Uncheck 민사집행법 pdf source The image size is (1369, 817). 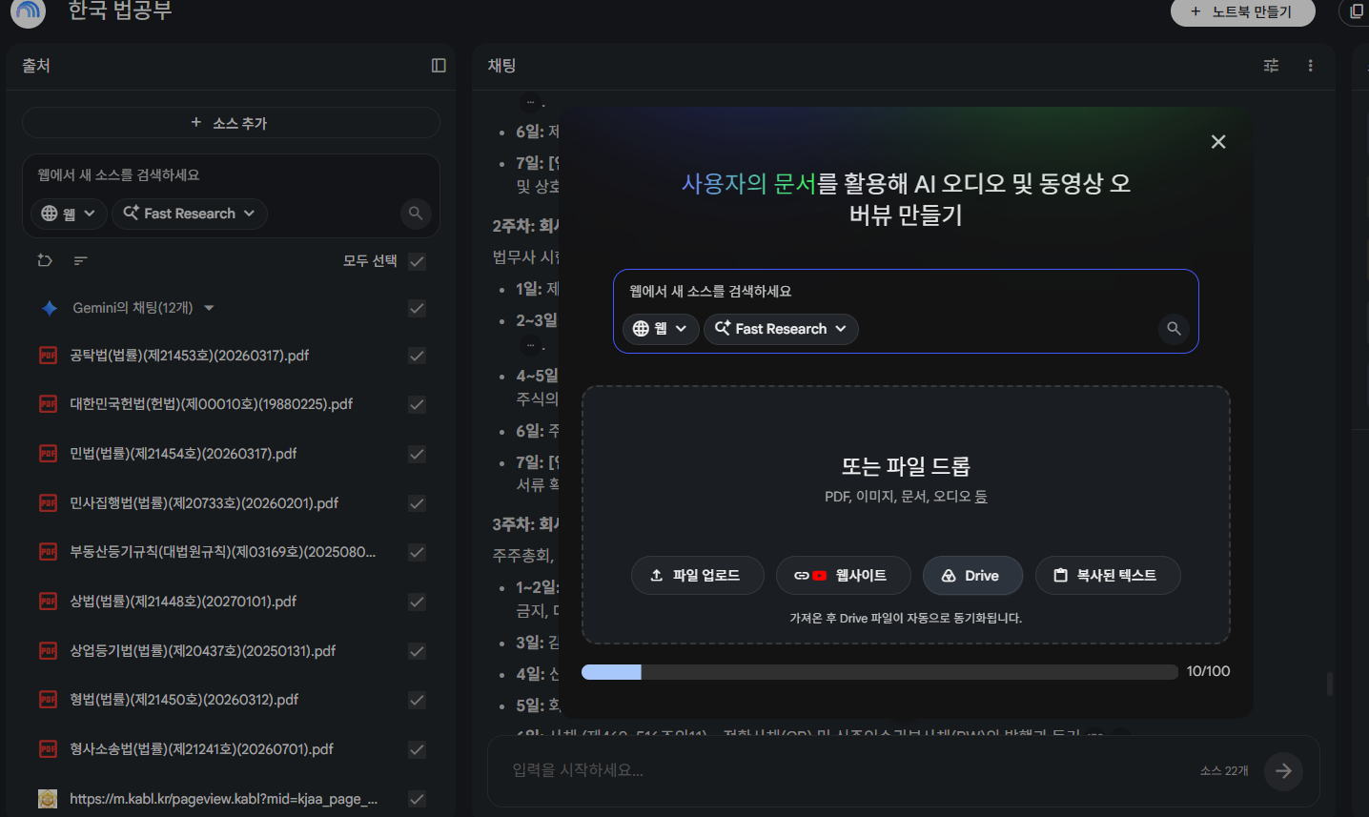417,503
